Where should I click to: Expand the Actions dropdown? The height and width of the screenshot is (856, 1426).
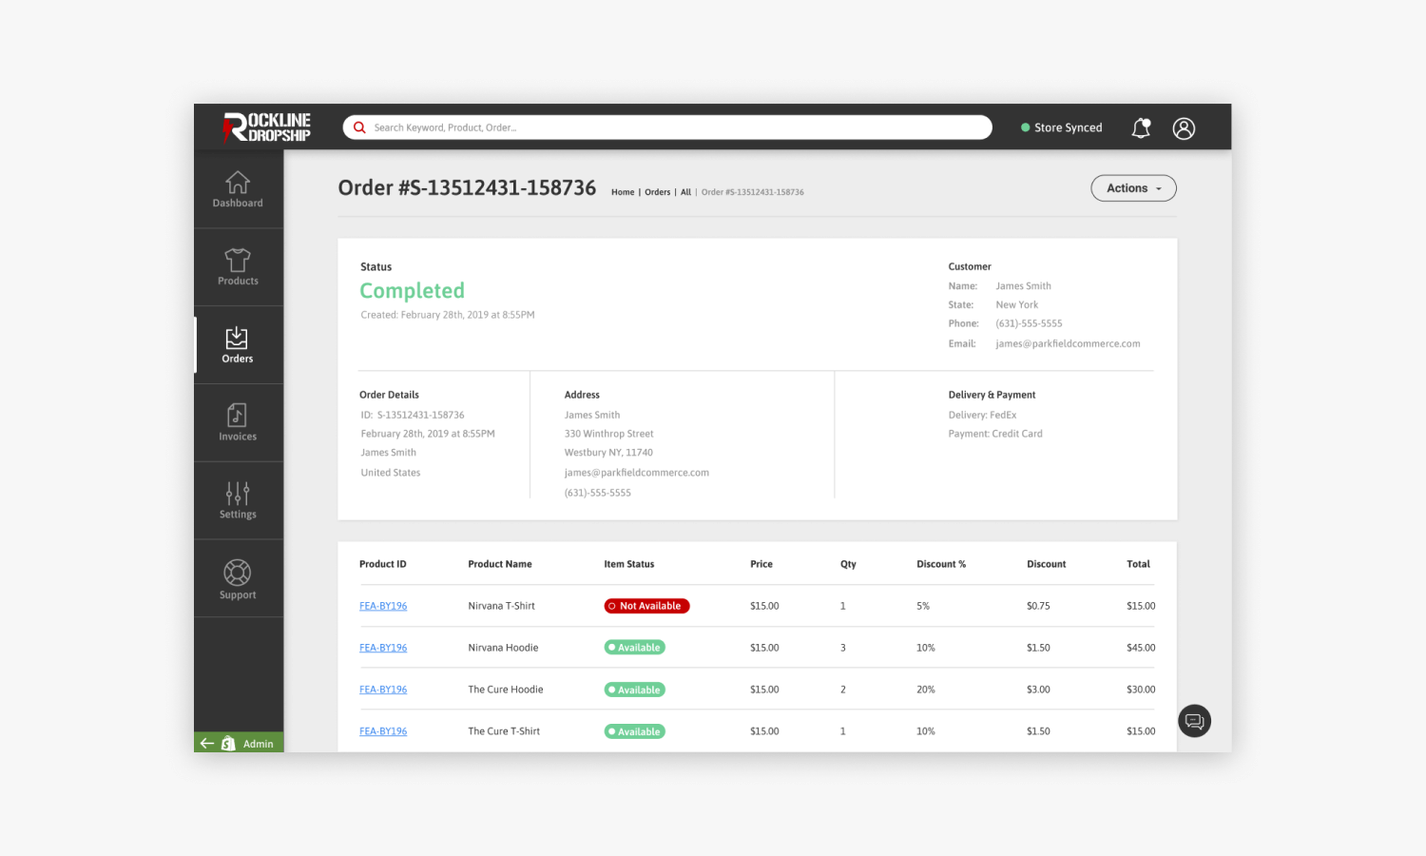point(1133,188)
